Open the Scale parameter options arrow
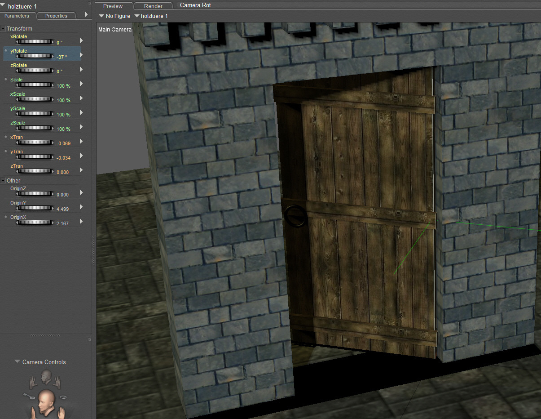This screenshot has width=541, height=419. click(x=81, y=84)
